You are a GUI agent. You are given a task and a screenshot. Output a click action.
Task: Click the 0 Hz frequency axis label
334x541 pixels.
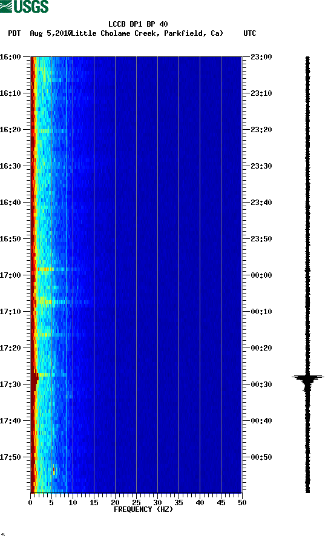(x=30, y=503)
